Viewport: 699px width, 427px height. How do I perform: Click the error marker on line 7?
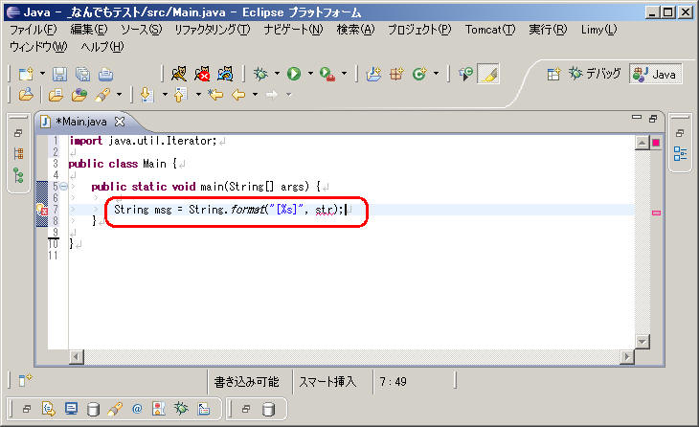pos(41,209)
